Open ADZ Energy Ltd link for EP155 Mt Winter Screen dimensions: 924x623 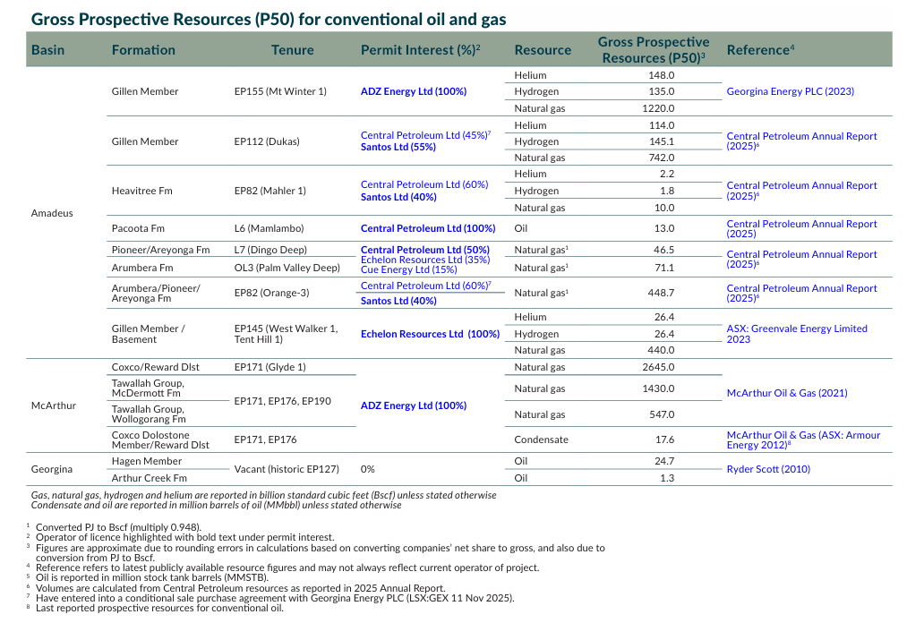413,91
